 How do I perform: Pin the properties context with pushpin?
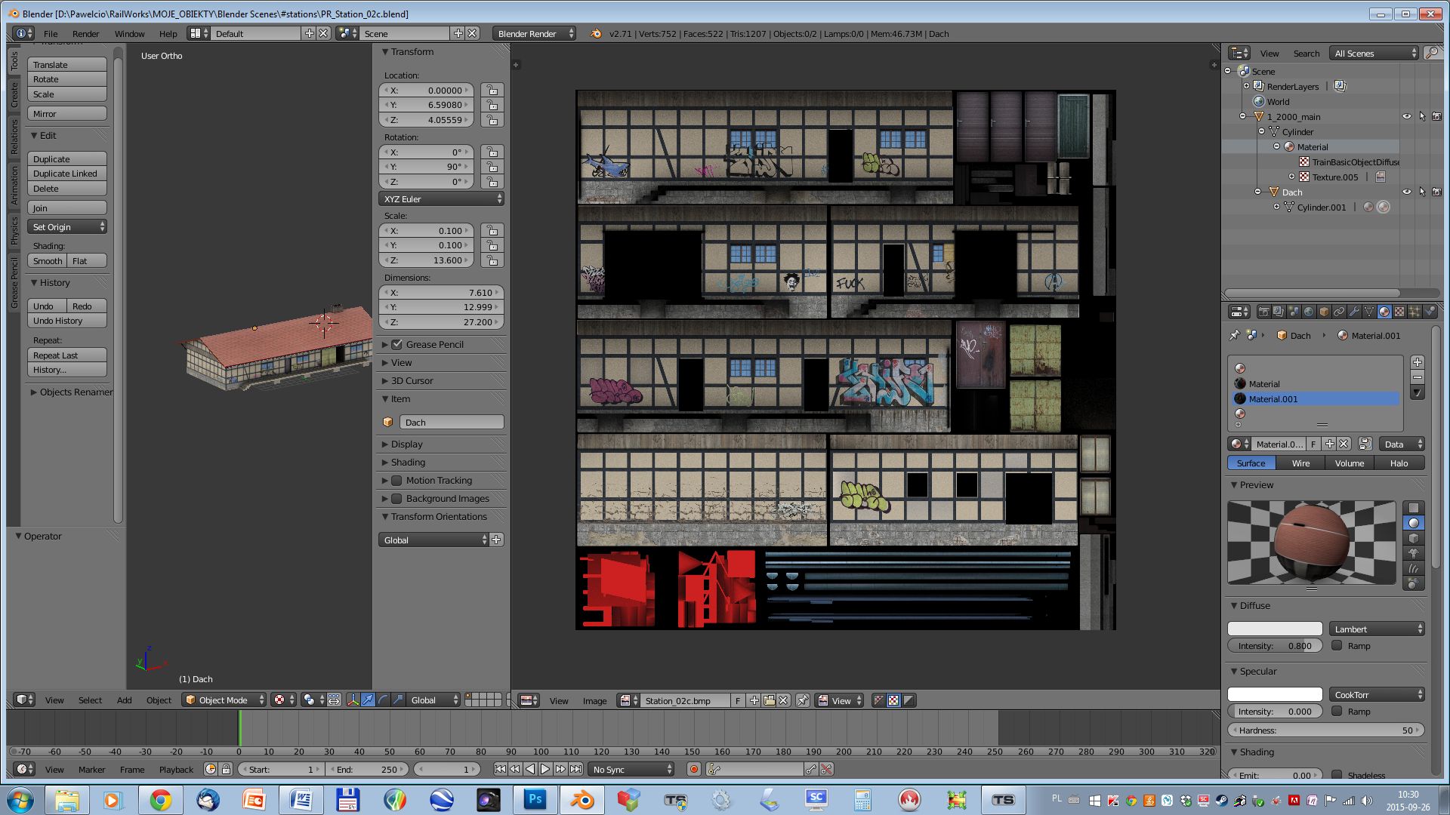[x=1235, y=335]
